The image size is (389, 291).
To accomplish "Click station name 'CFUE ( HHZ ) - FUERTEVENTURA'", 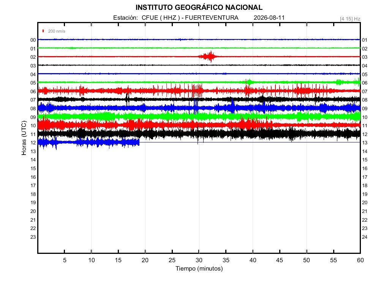I will pos(190,18).
